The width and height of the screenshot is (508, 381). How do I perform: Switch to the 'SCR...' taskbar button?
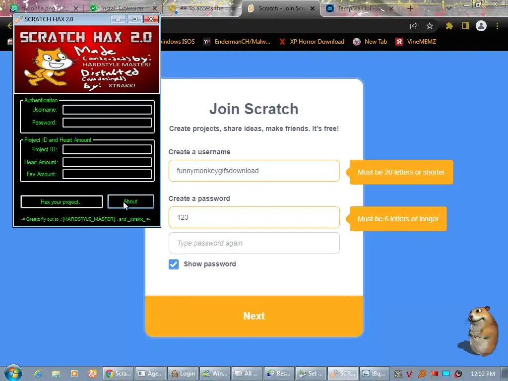pyautogui.click(x=343, y=374)
